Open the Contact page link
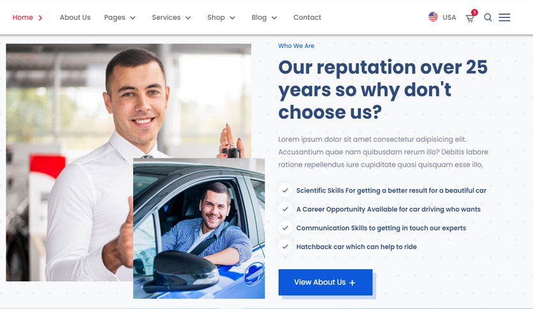 307,17
